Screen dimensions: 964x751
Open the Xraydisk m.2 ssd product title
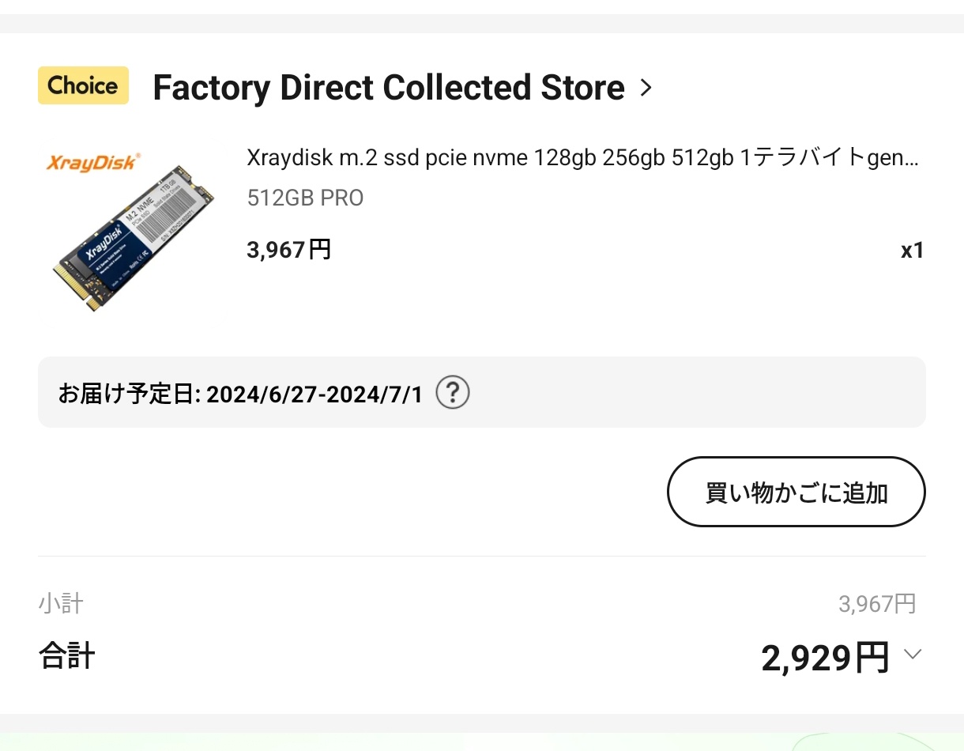click(x=582, y=157)
